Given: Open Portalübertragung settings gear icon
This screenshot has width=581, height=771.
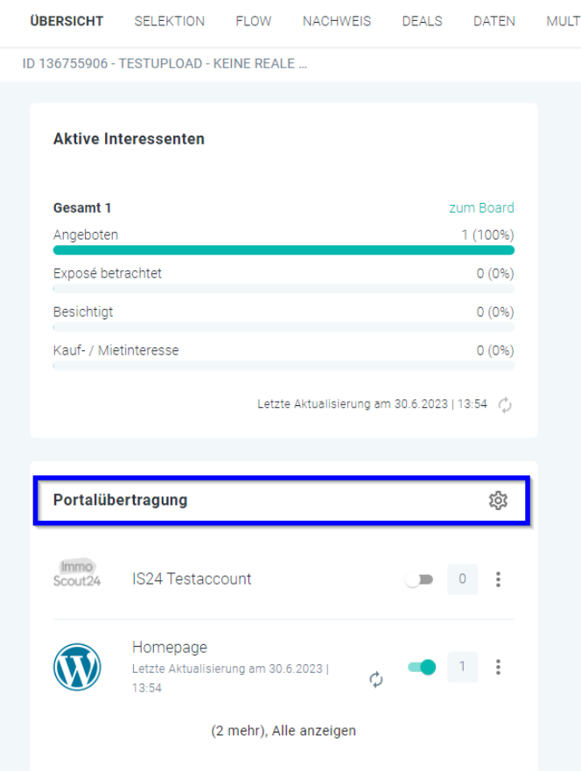Looking at the screenshot, I should click(x=498, y=501).
